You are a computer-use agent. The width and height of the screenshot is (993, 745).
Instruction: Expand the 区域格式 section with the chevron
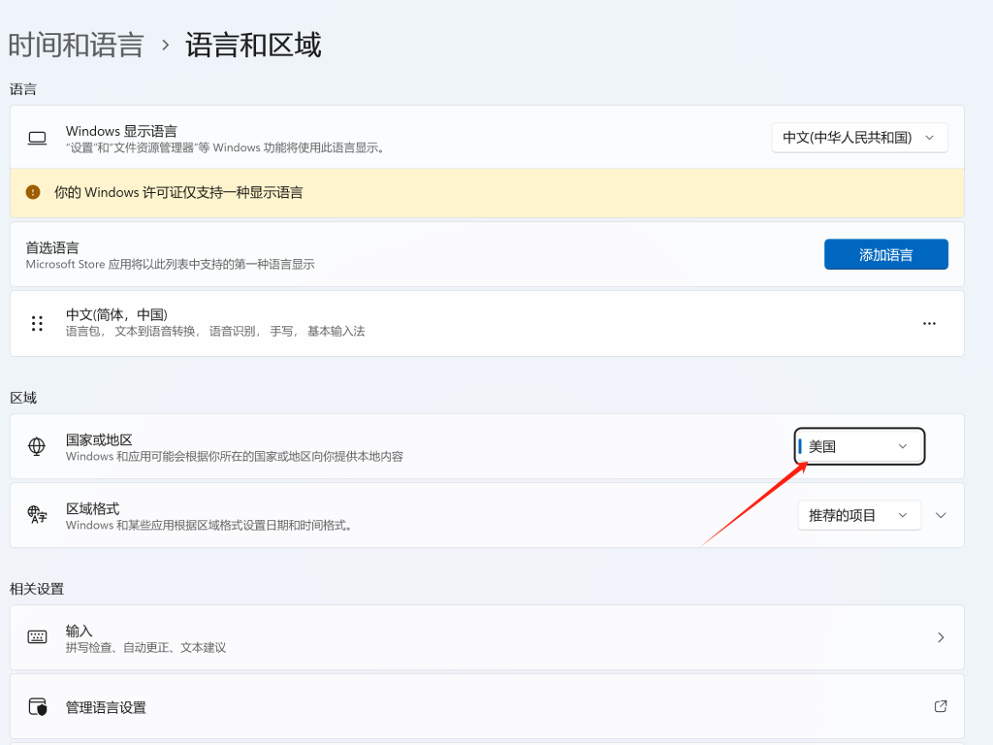pyautogui.click(x=940, y=515)
